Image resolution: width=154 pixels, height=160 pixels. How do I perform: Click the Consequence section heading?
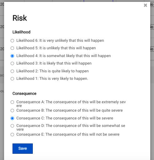[x=24, y=94]
